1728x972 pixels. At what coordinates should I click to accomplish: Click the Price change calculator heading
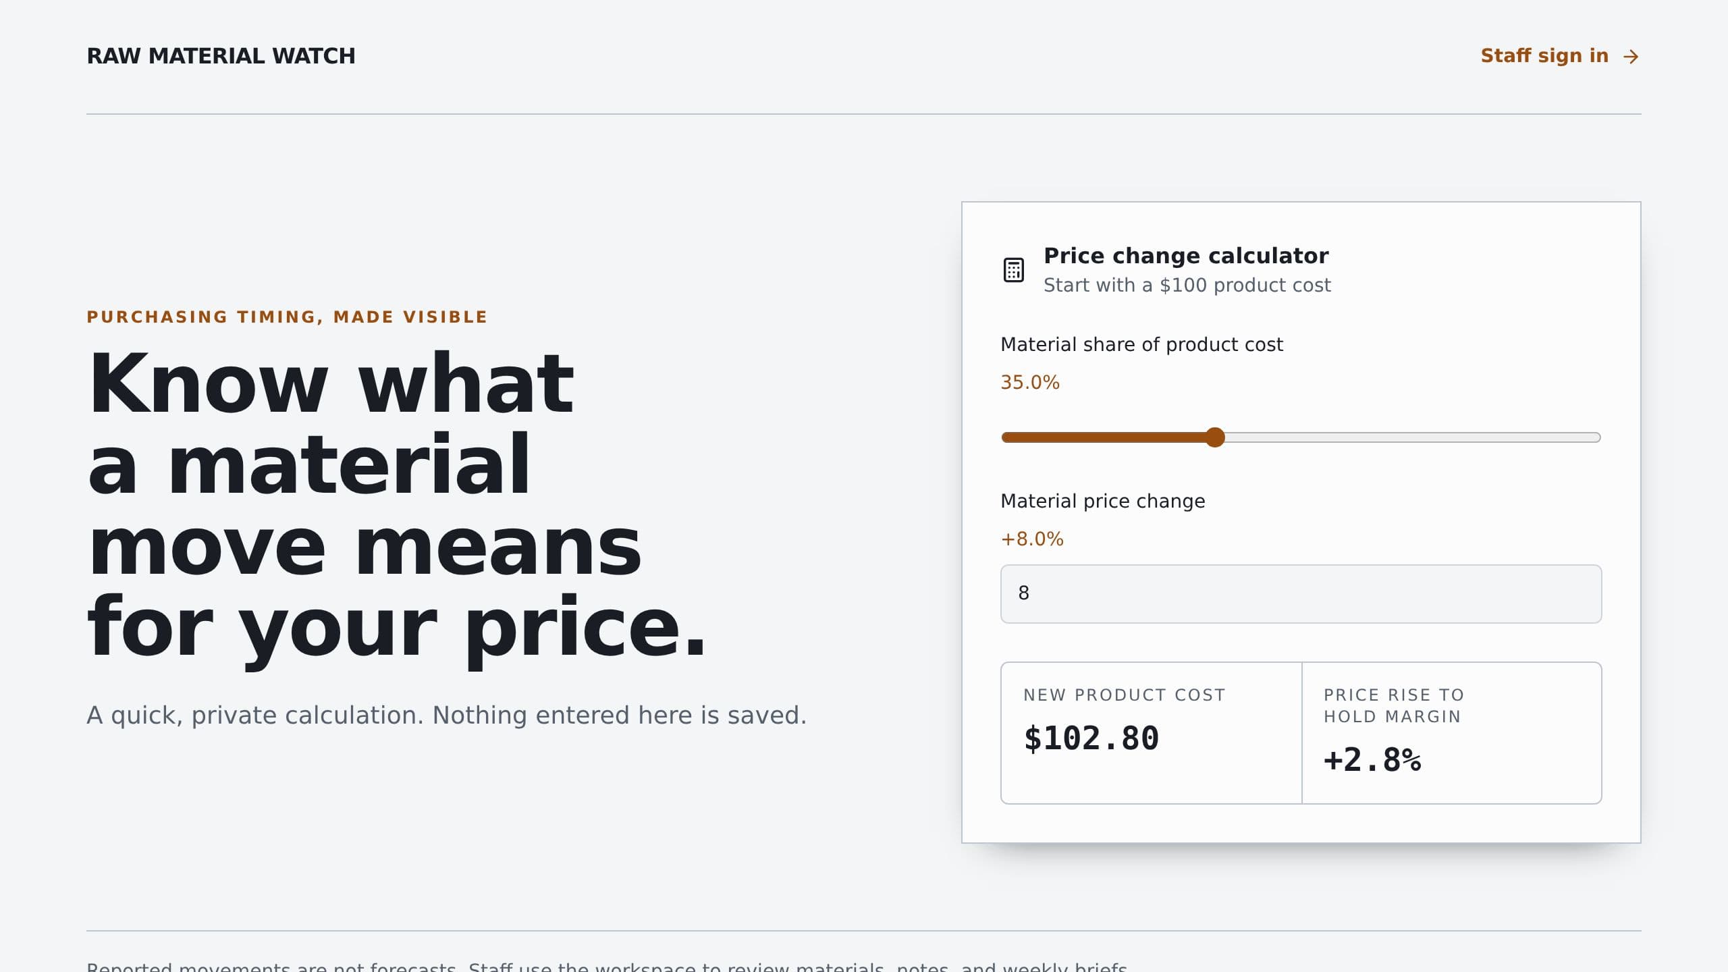coord(1186,256)
